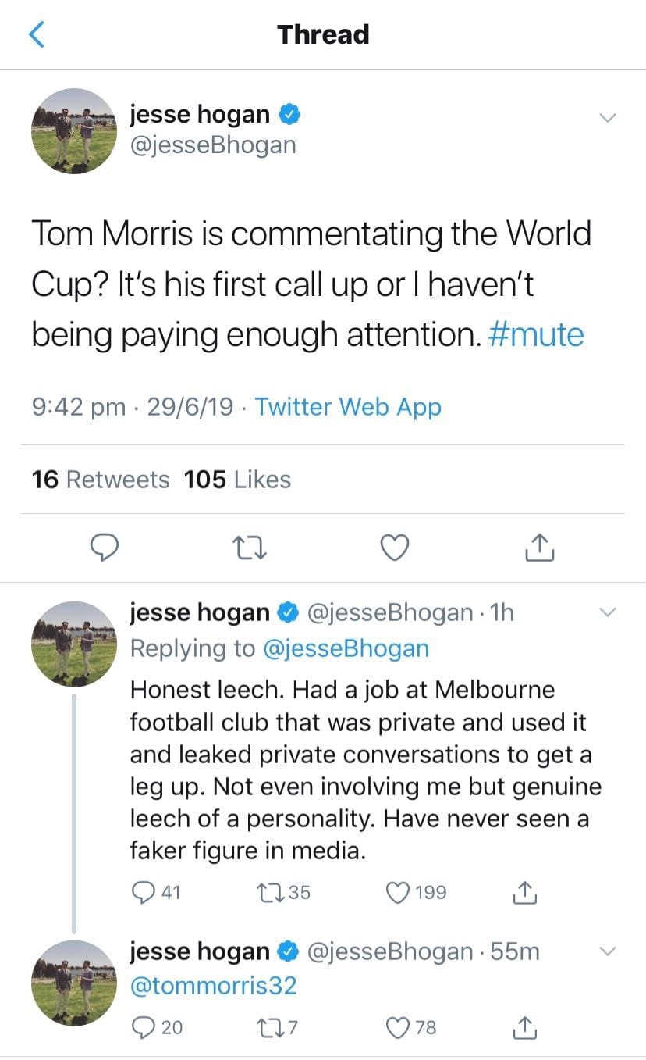Reply to the @tommorris32 mention tweet
This screenshot has height=1060, width=646.
click(143, 1027)
